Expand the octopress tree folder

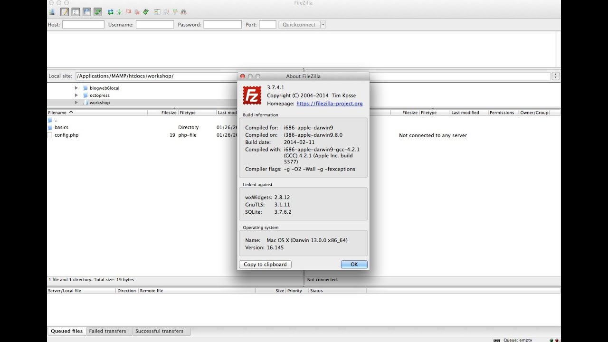pyautogui.click(x=76, y=95)
